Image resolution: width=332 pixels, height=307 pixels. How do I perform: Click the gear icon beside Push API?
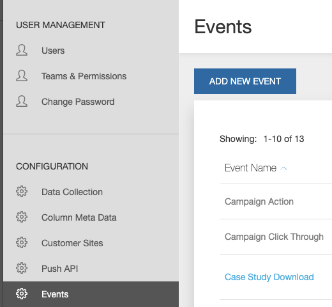(x=22, y=268)
